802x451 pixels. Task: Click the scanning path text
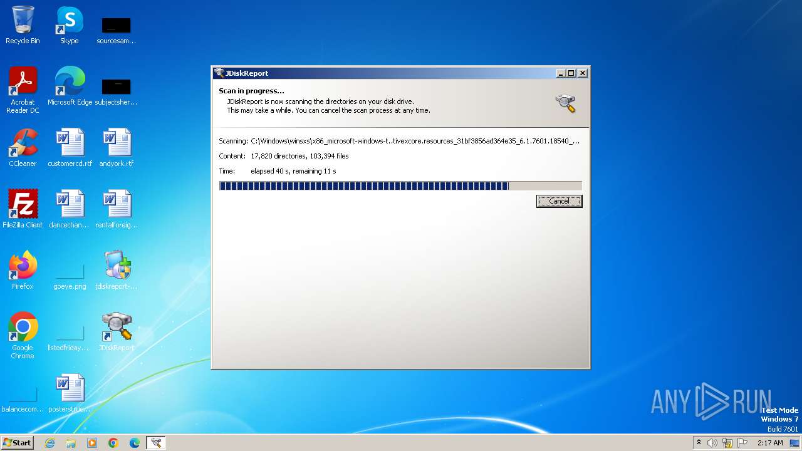[x=415, y=141]
